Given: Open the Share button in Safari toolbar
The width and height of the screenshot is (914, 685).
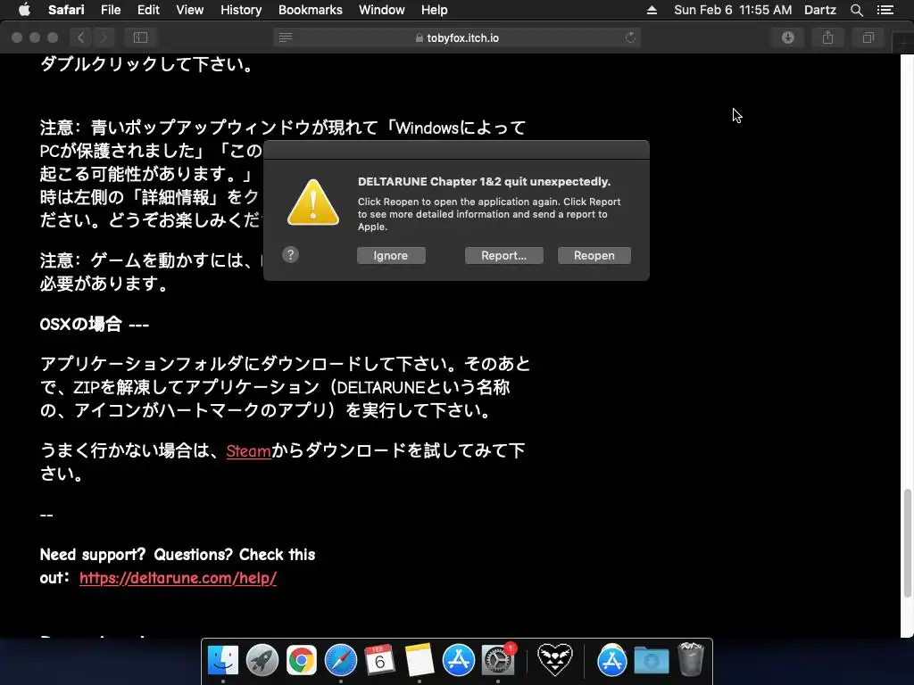Looking at the screenshot, I should pyautogui.click(x=827, y=37).
